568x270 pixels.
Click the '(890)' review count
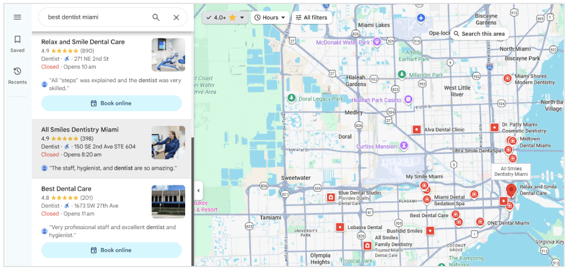pyautogui.click(x=87, y=50)
